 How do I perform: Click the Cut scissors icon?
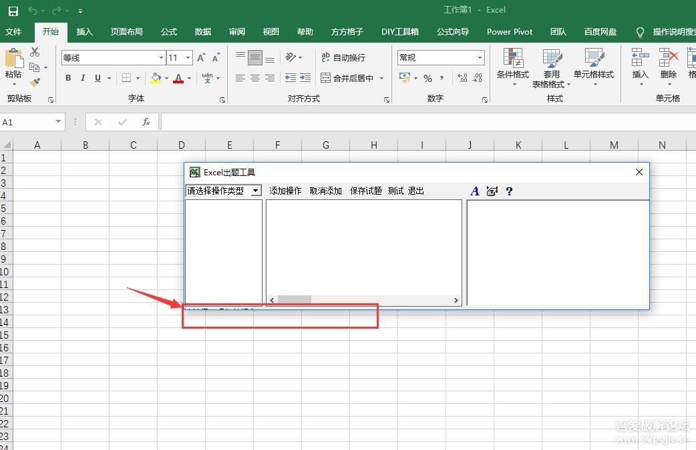(x=35, y=52)
